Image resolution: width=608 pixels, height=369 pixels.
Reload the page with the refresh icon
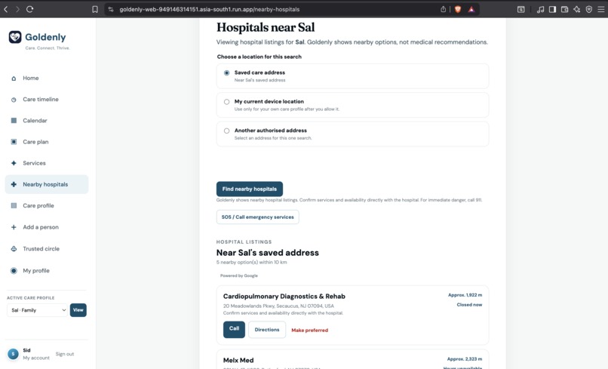tap(30, 9)
